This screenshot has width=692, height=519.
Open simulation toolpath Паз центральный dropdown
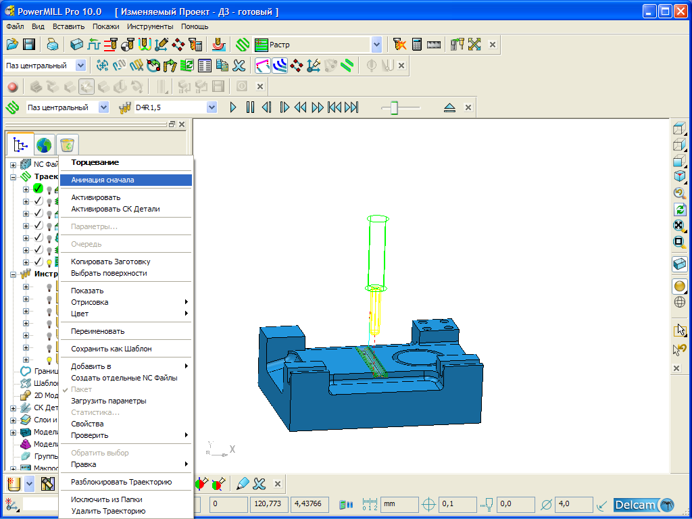[103, 107]
